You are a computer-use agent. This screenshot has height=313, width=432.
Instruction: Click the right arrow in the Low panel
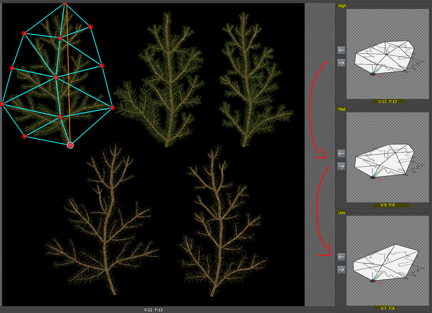[x=341, y=270]
